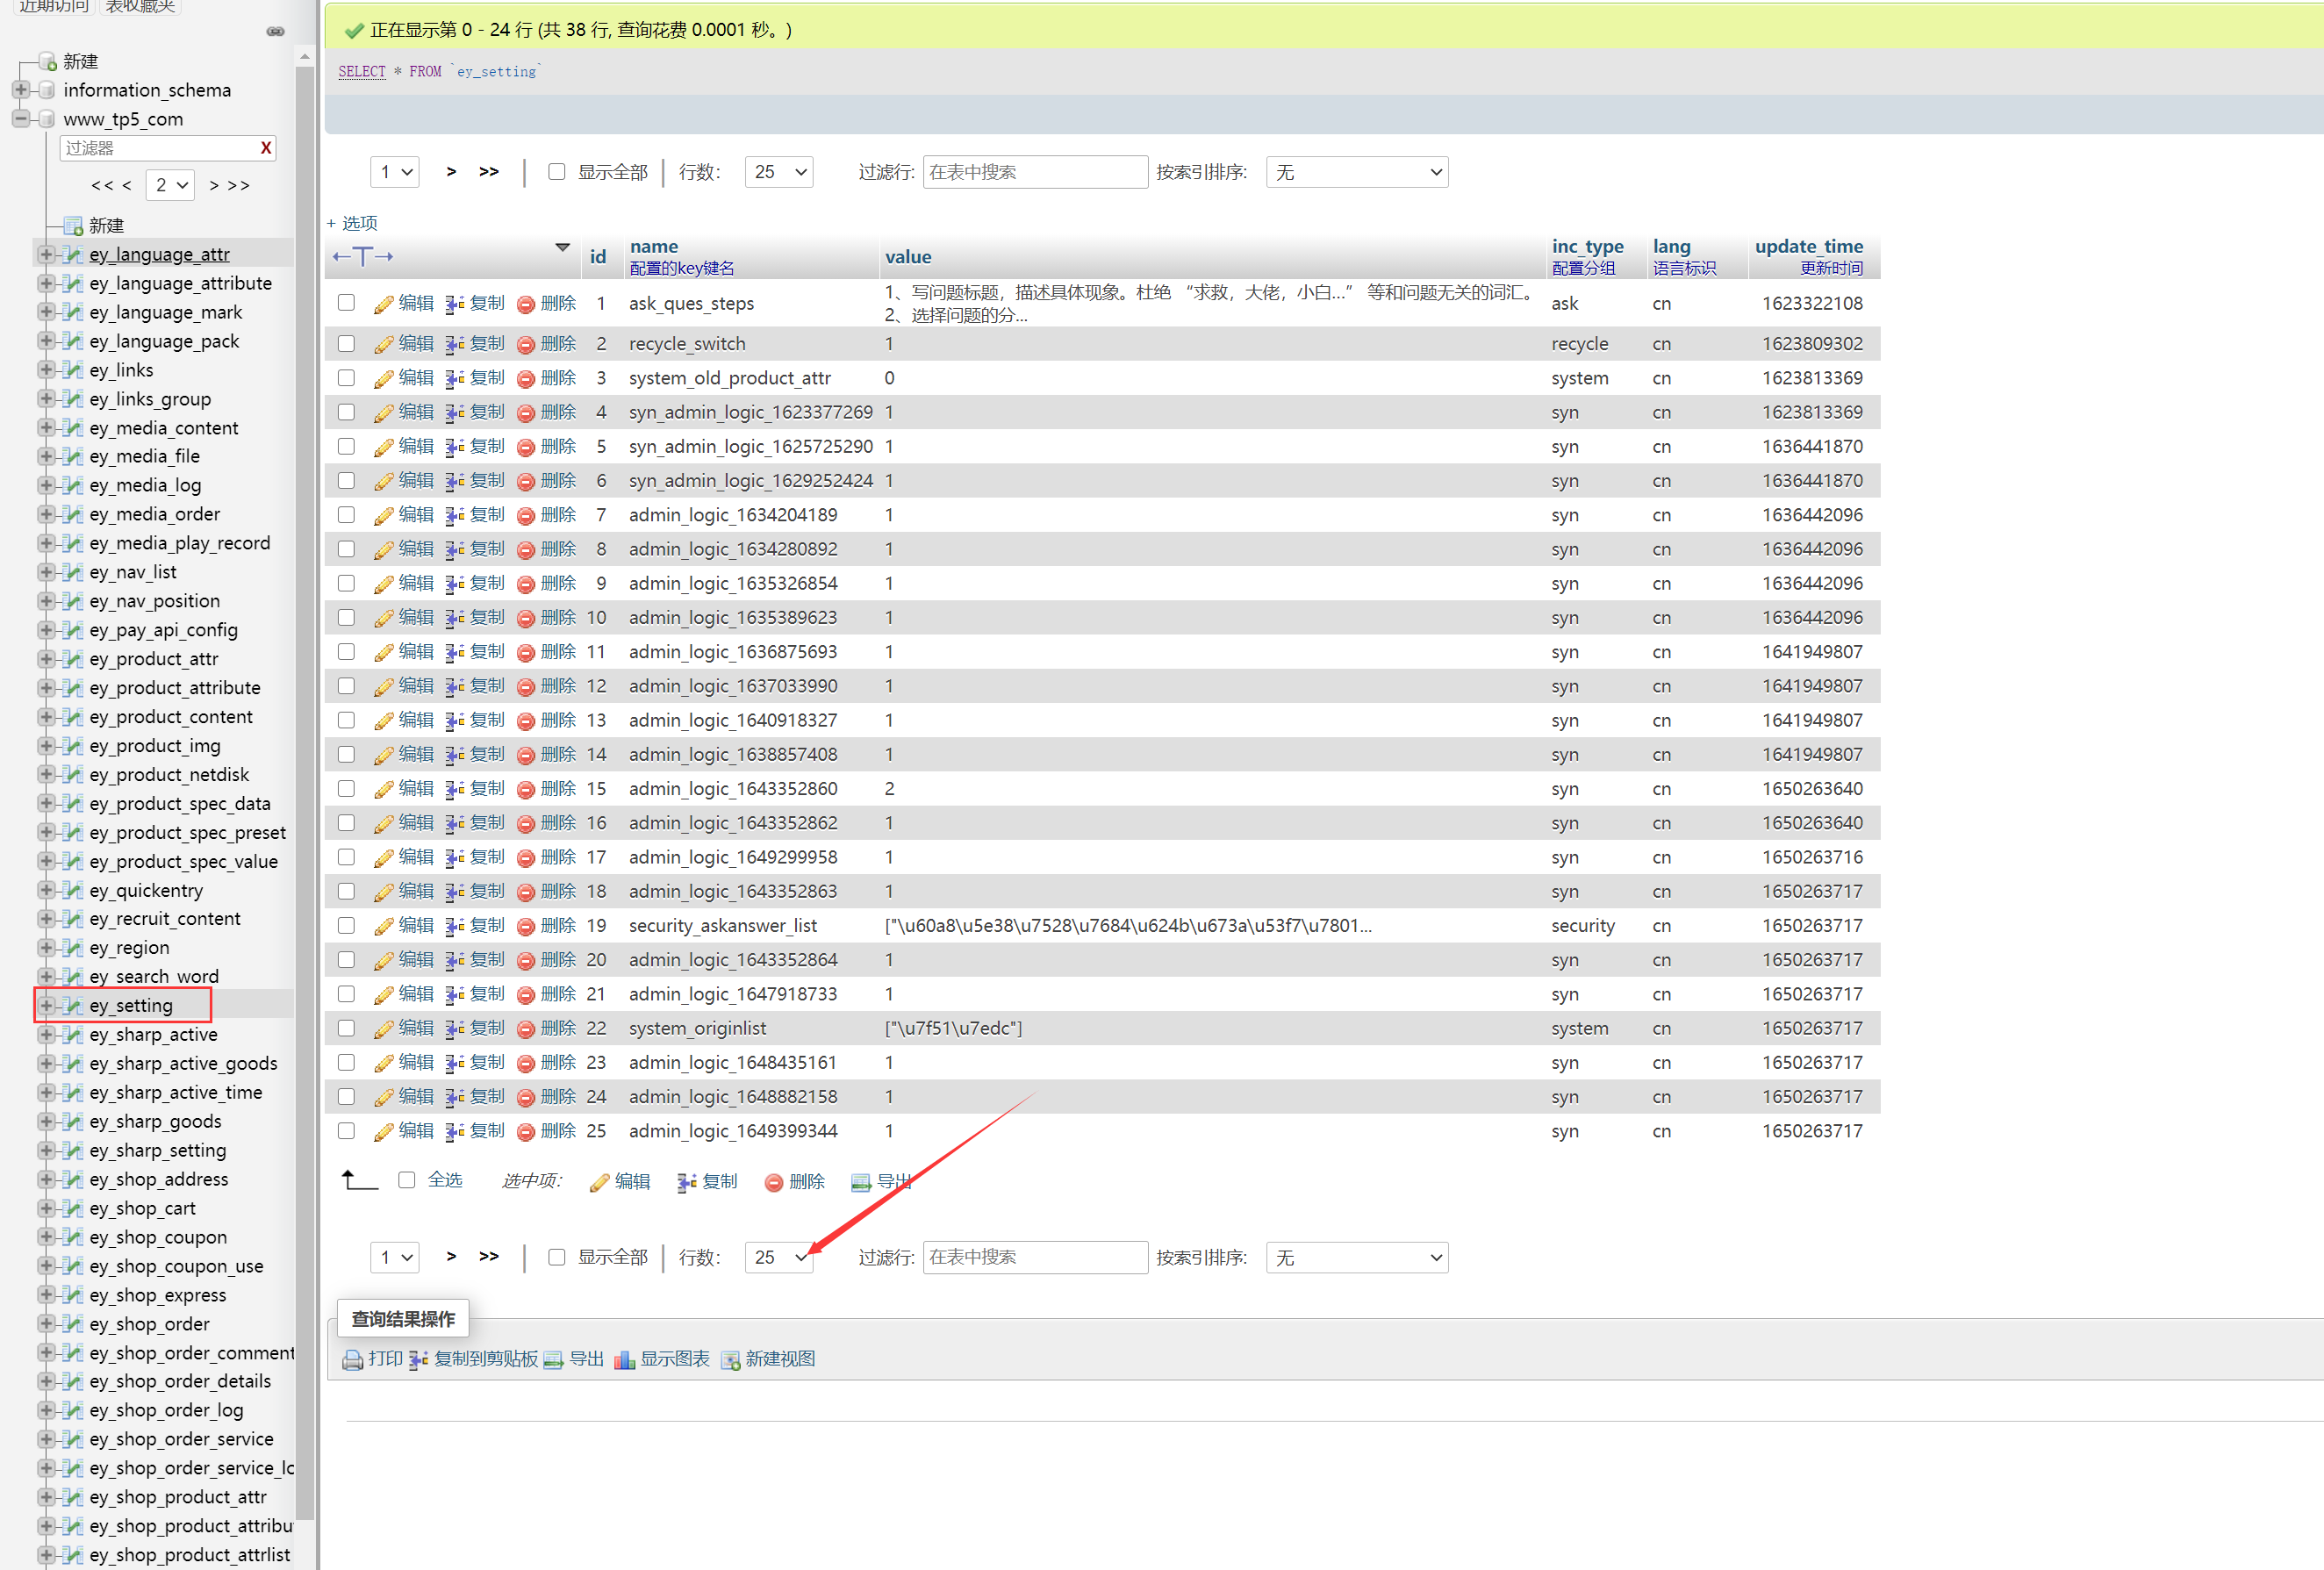Click the bottom export icon next to delete

point(861,1183)
